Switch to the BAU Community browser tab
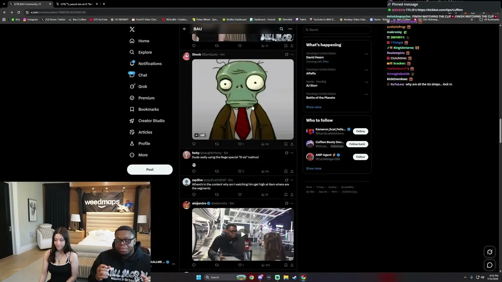This screenshot has height=282, width=502. (31, 4)
